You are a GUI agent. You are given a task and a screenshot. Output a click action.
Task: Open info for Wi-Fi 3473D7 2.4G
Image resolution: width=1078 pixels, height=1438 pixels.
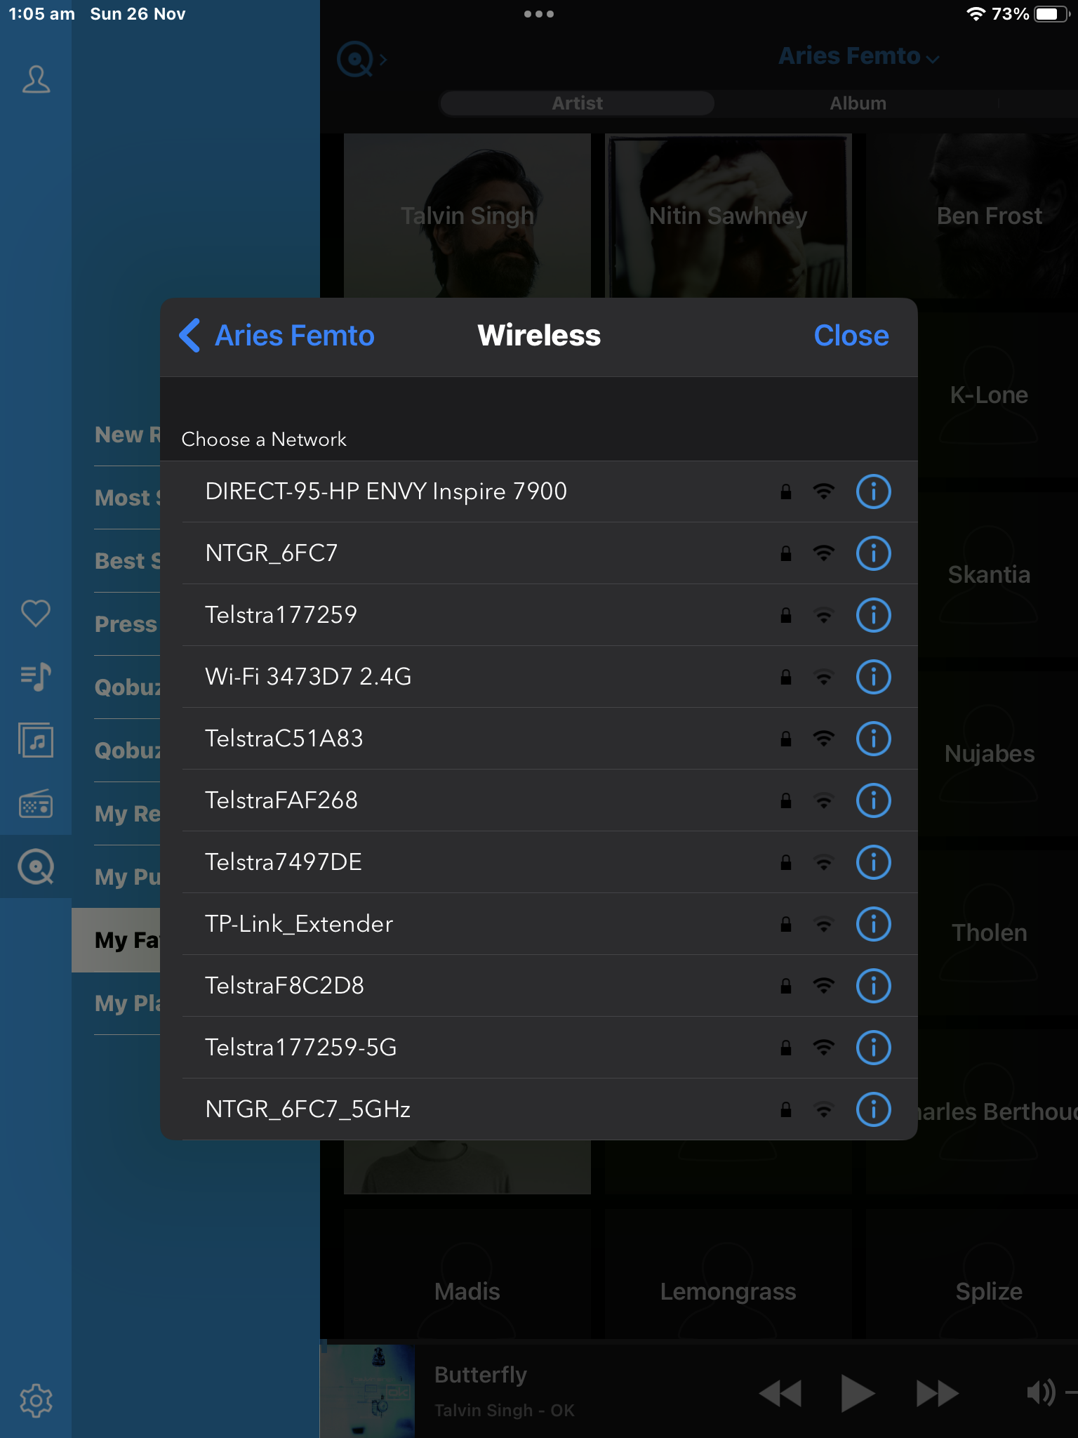click(x=874, y=677)
